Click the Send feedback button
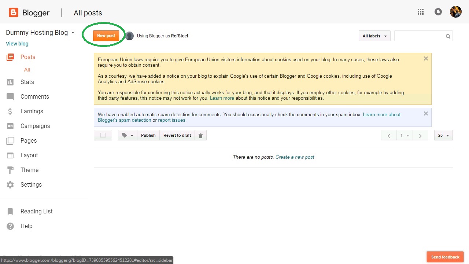The width and height of the screenshot is (469, 264). coord(445,257)
